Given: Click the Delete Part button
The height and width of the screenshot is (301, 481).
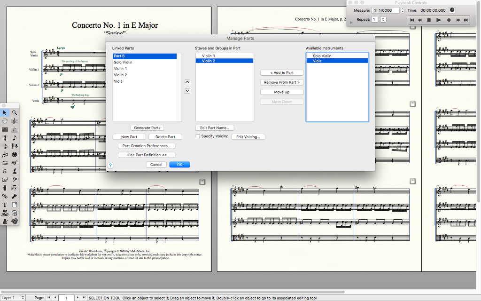Looking at the screenshot, I should pos(165,137).
